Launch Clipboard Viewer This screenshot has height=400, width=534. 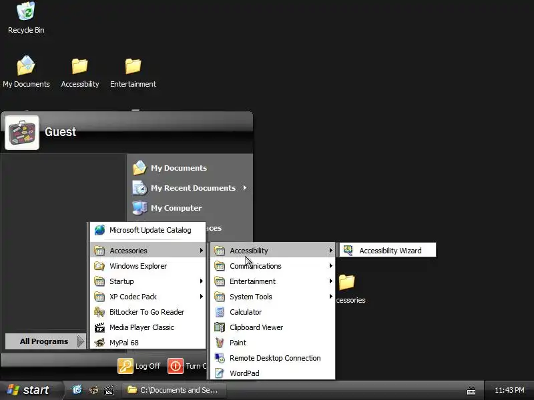(272, 327)
